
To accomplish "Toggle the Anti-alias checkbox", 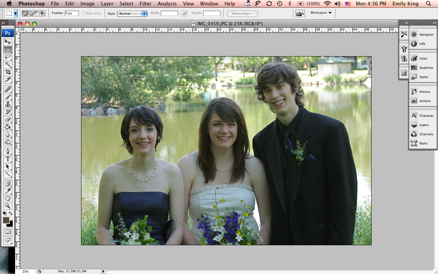I will click(84, 13).
